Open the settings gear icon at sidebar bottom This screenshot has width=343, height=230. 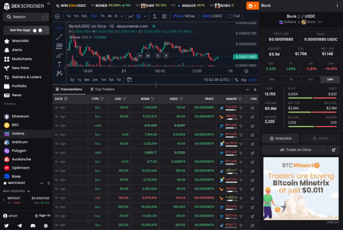point(46,226)
